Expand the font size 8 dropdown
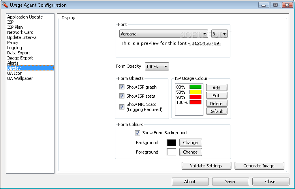 coord(219,34)
